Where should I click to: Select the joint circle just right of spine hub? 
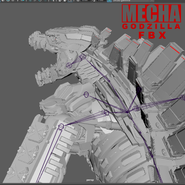point(136,108)
